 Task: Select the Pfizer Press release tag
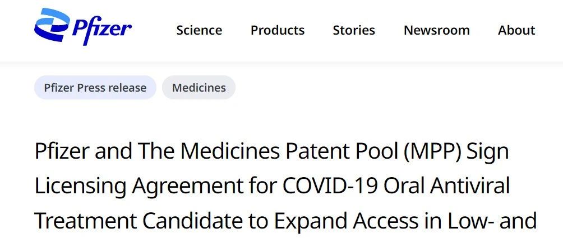pyautogui.click(x=95, y=88)
